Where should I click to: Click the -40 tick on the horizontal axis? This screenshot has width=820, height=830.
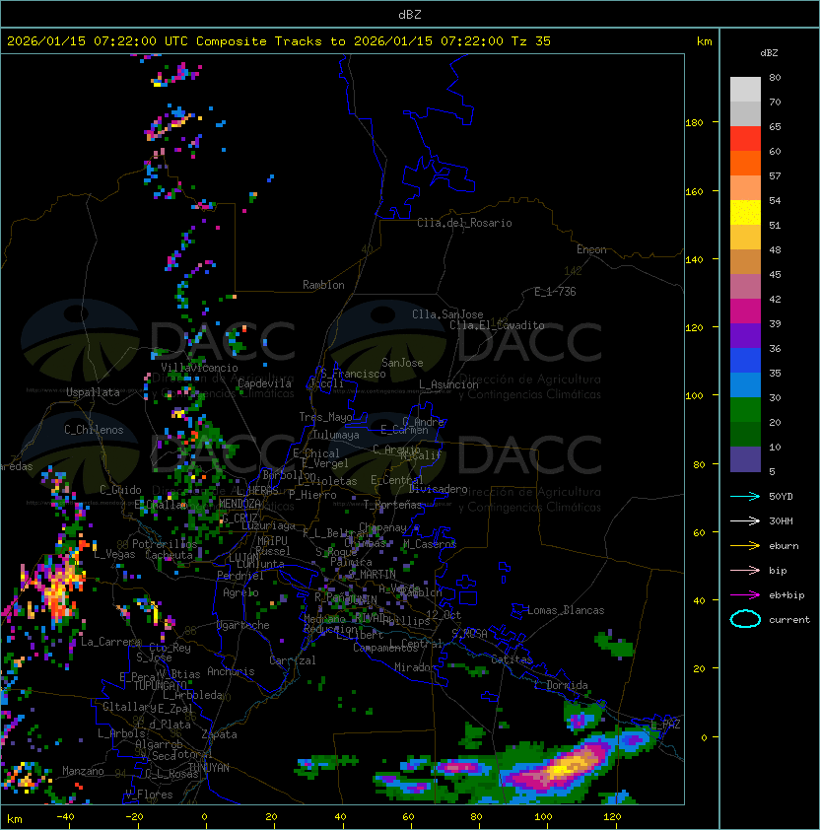click(65, 817)
